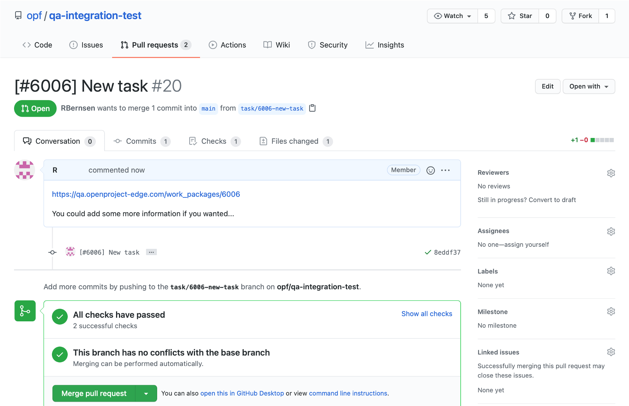Switch to the Files changed tab
Image resolution: width=629 pixels, height=406 pixels.
click(x=294, y=141)
